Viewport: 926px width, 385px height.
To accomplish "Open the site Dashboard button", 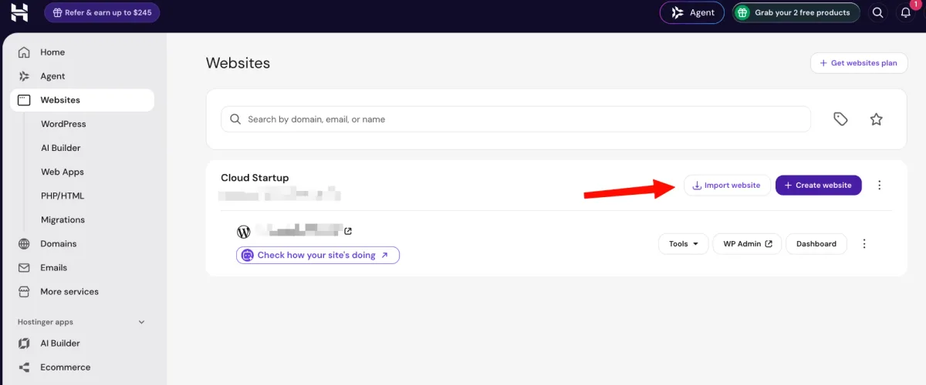I will 816,244.
